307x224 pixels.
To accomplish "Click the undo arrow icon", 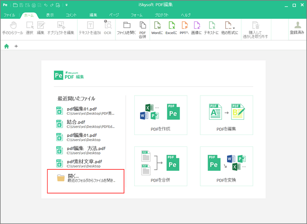I will [x=46, y=5].
